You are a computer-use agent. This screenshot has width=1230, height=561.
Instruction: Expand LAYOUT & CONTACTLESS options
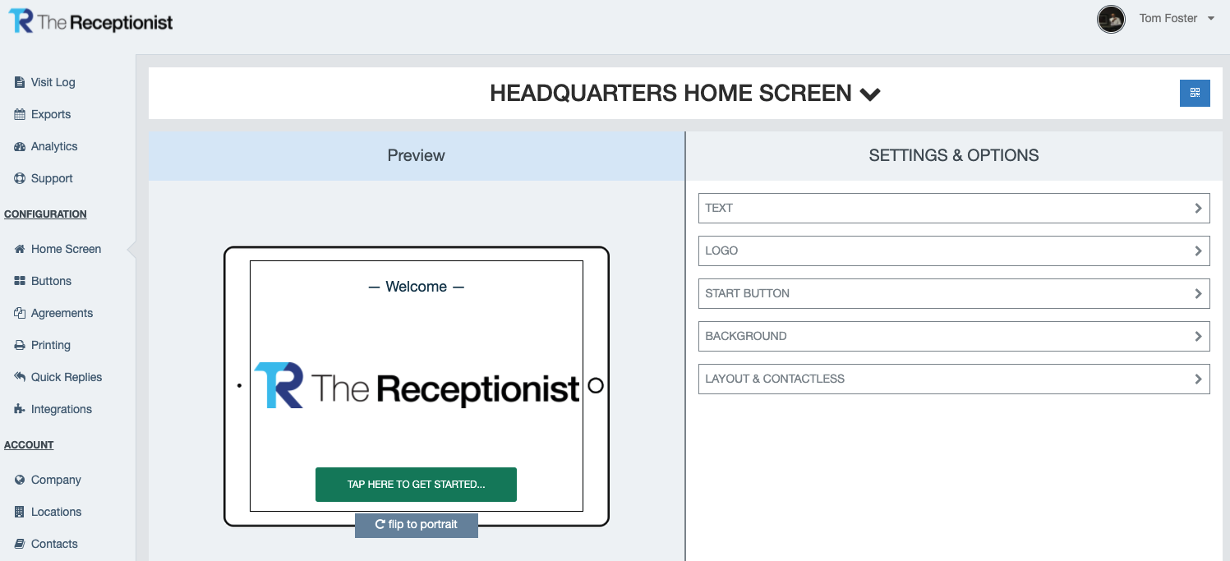(953, 379)
